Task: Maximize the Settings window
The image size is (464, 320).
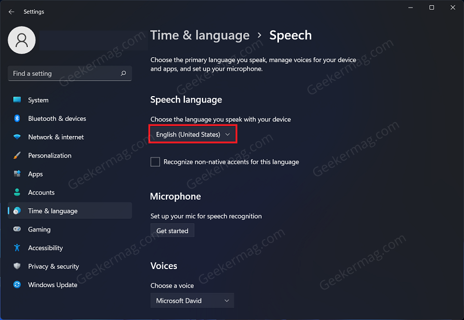Action: (x=432, y=8)
